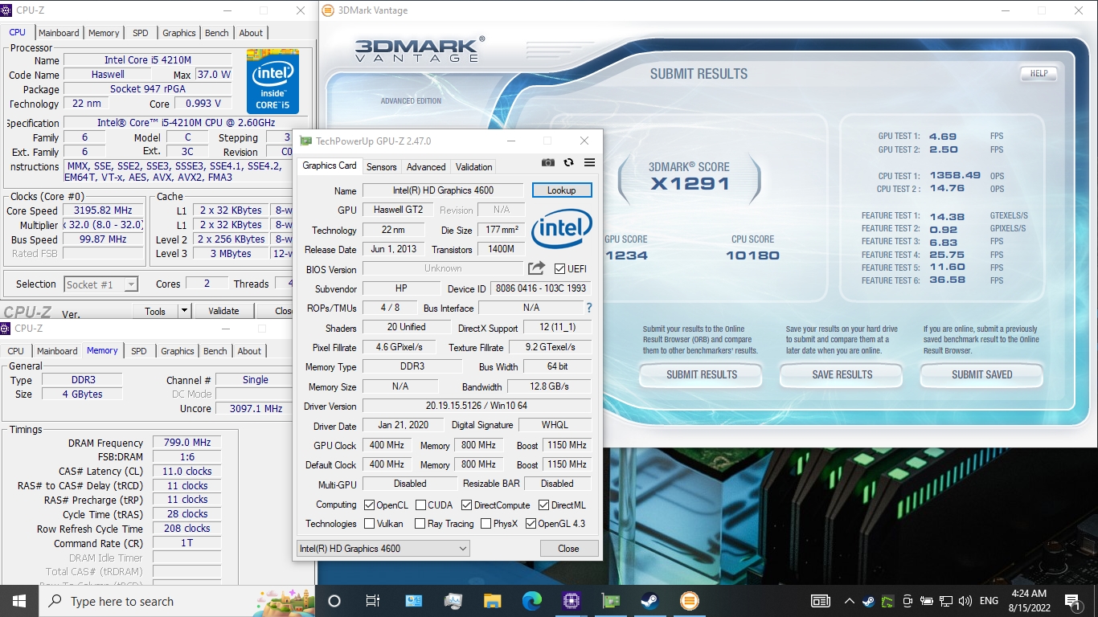The height and width of the screenshot is (617, 1098).
Task: Open the Bench tab in top CPU-Z
Action: pyautogui.click(x=217, y=33)
